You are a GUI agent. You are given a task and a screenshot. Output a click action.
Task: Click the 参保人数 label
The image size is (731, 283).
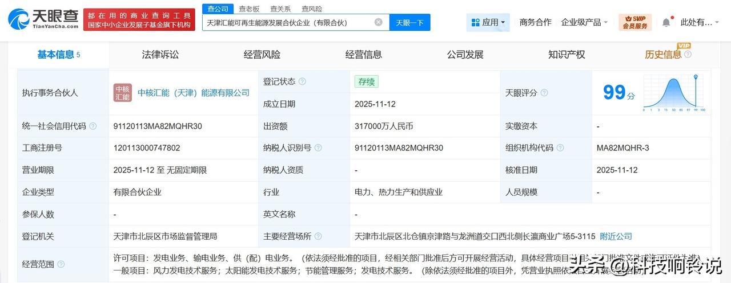38,214
